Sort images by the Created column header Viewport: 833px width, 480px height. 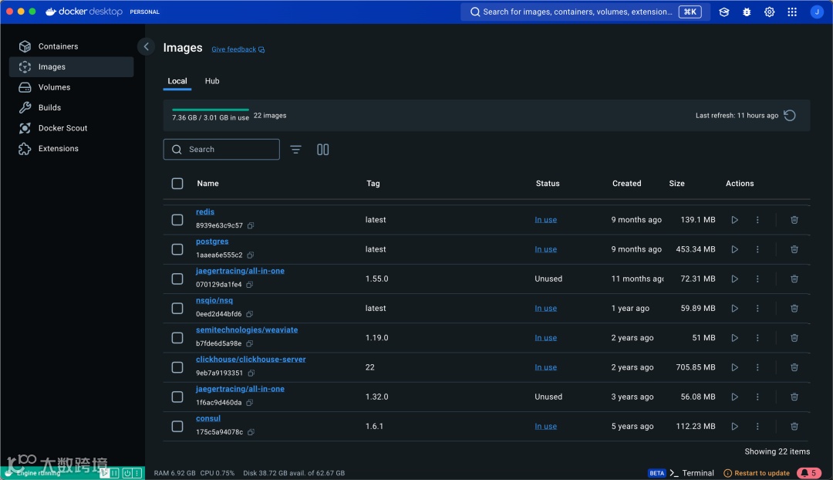[x=626, y=184]
